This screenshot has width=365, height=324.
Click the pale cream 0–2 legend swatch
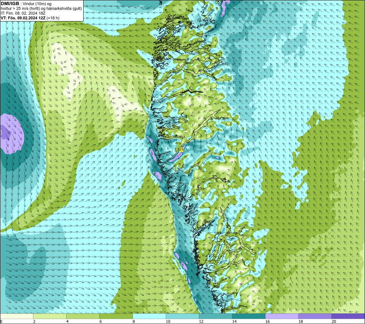click(17, 316)
